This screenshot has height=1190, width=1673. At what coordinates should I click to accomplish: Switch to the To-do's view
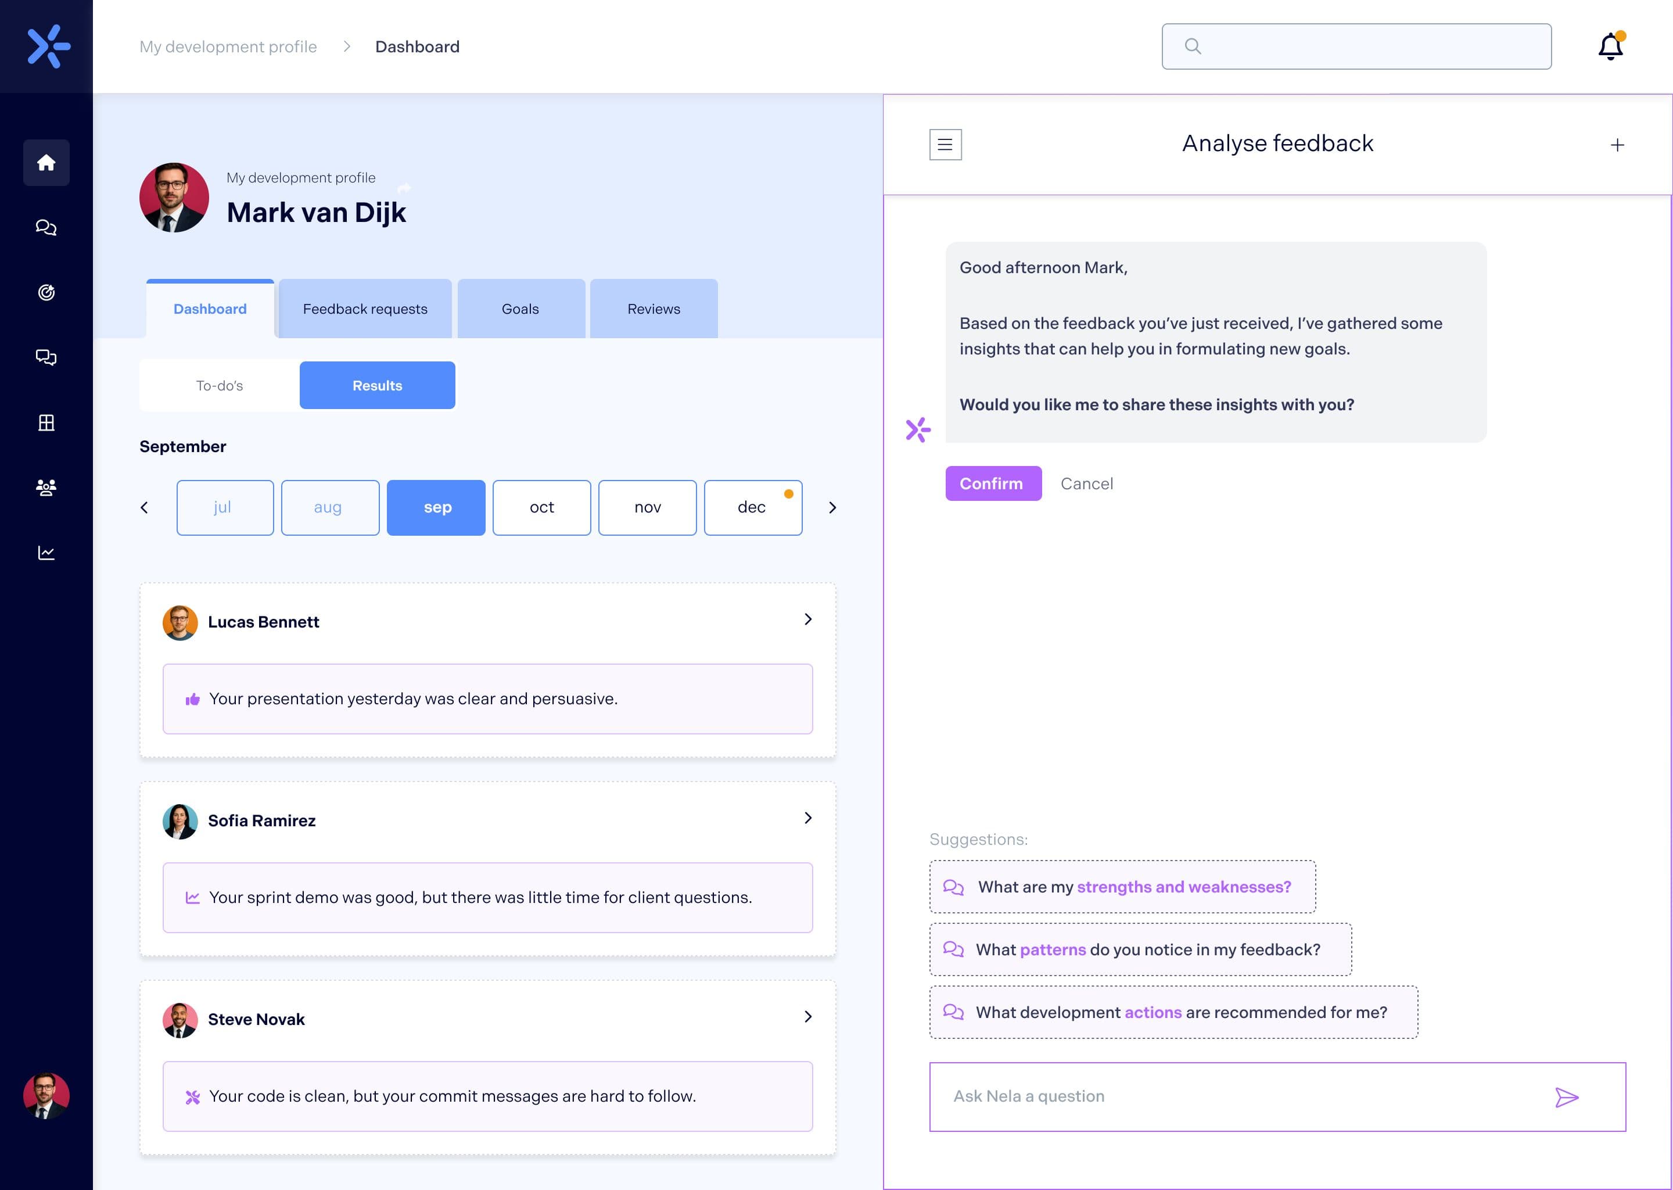tap(218, 385)
